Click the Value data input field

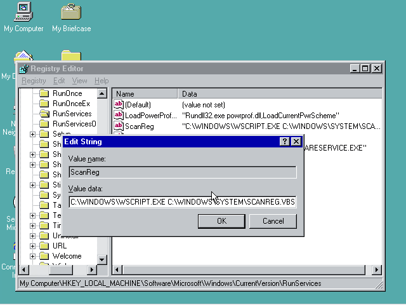183,202
